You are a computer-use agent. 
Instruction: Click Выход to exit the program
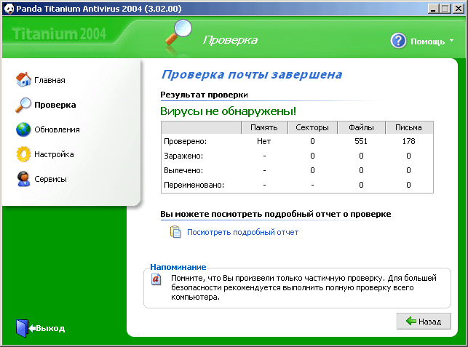pyautogui.click(x=50, y=328)
